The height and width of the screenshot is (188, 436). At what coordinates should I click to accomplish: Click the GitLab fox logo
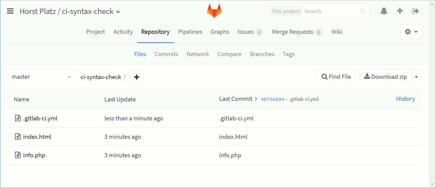pos(214,11)
